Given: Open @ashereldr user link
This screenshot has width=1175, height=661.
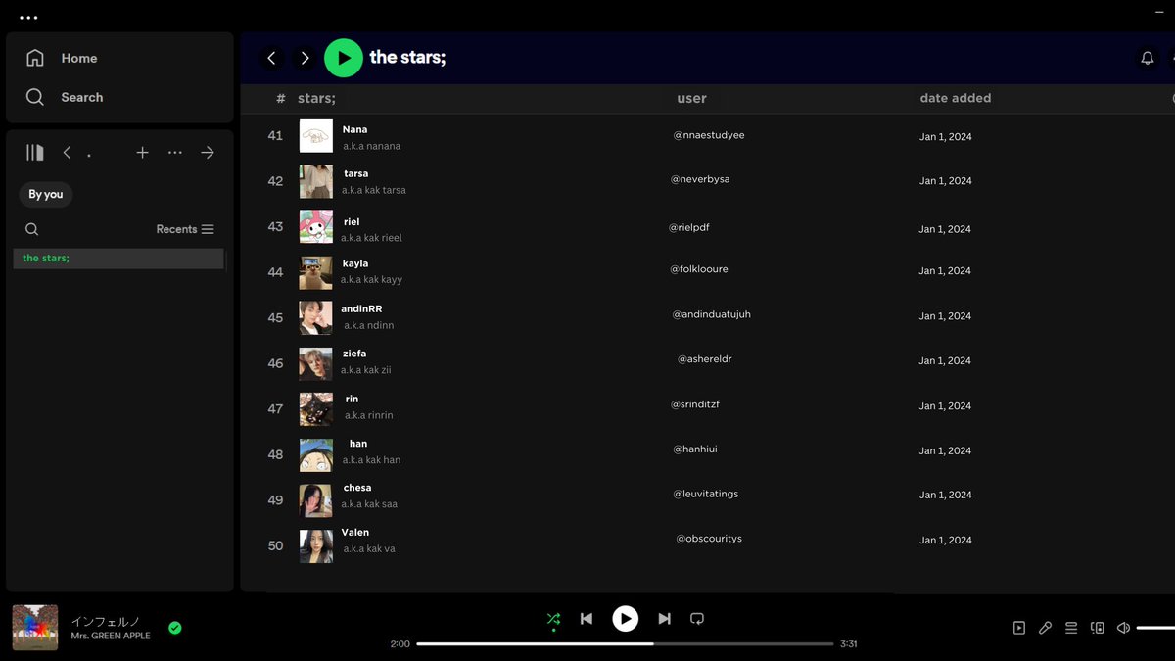Looking at the screenshot, I should (705, 359).
